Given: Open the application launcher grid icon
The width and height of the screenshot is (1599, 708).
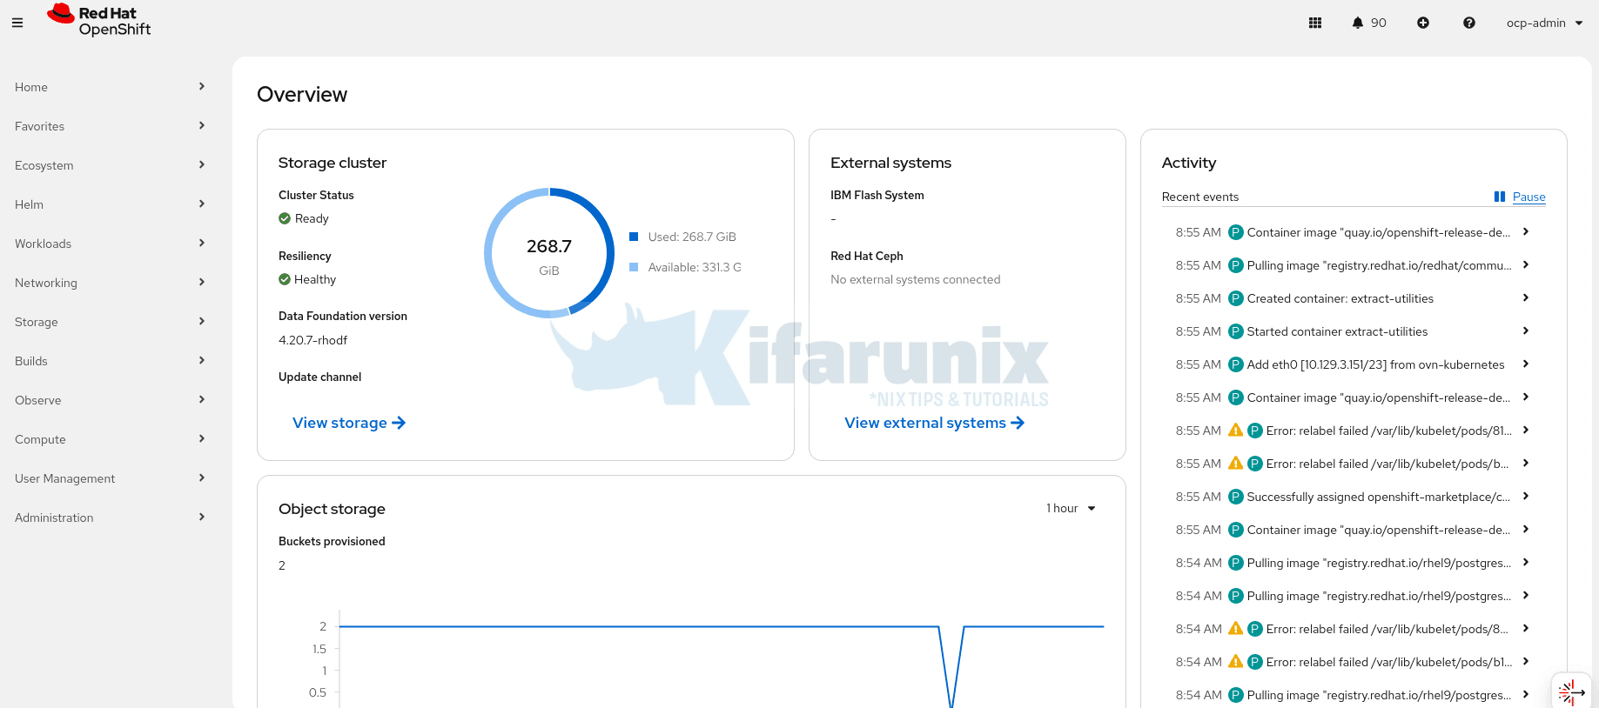Looking at the screenshot, I should (1315, 23).
